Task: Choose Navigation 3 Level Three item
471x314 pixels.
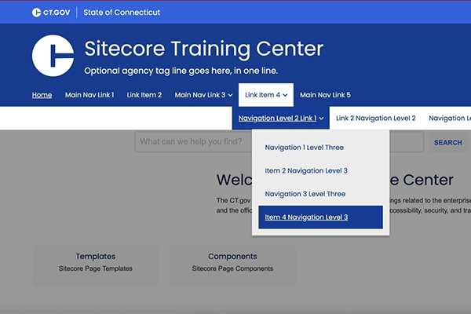Action: pyautogui.click(x=305, y=194)
